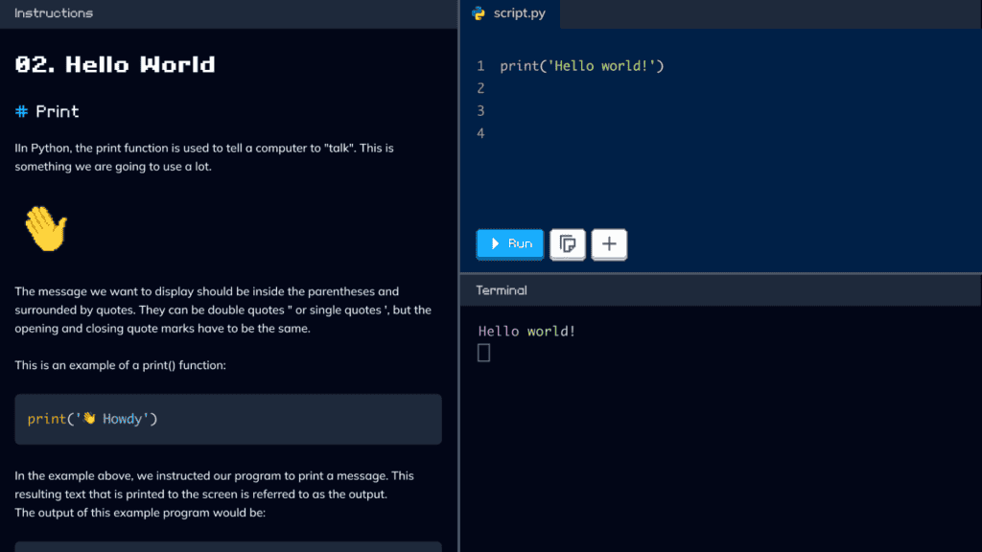Click line number 1 in editor
This screenshot has width=982, height=552.
(x=480, y=66)
